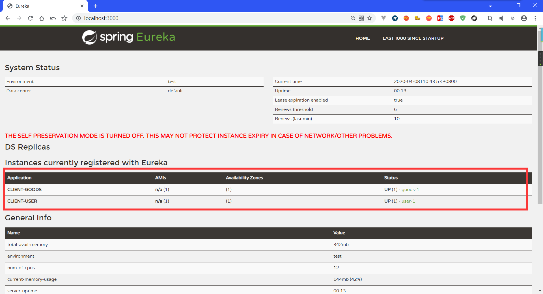Screen dimensions: 543x294
Task: Open the yellow key extension icon
Action: click(x=417, y=18)
